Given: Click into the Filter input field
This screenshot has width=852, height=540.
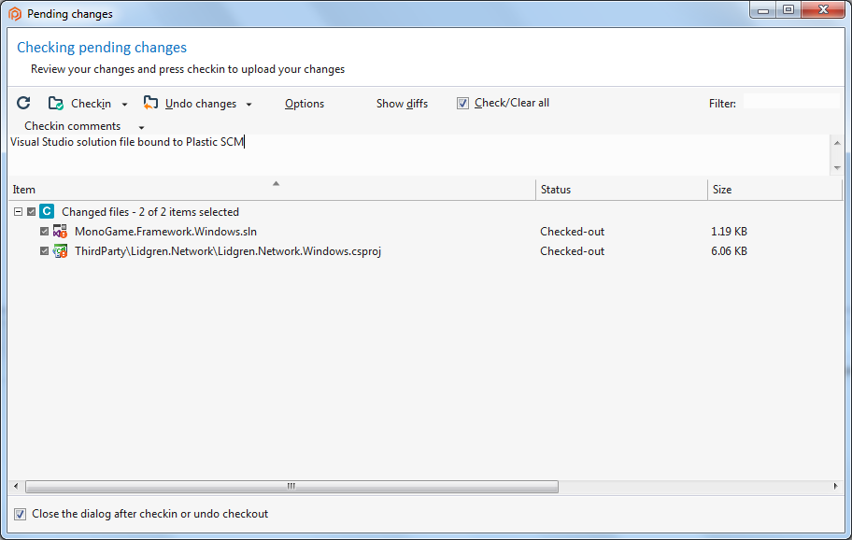Looking at the screenshot, I should point(791,102).
